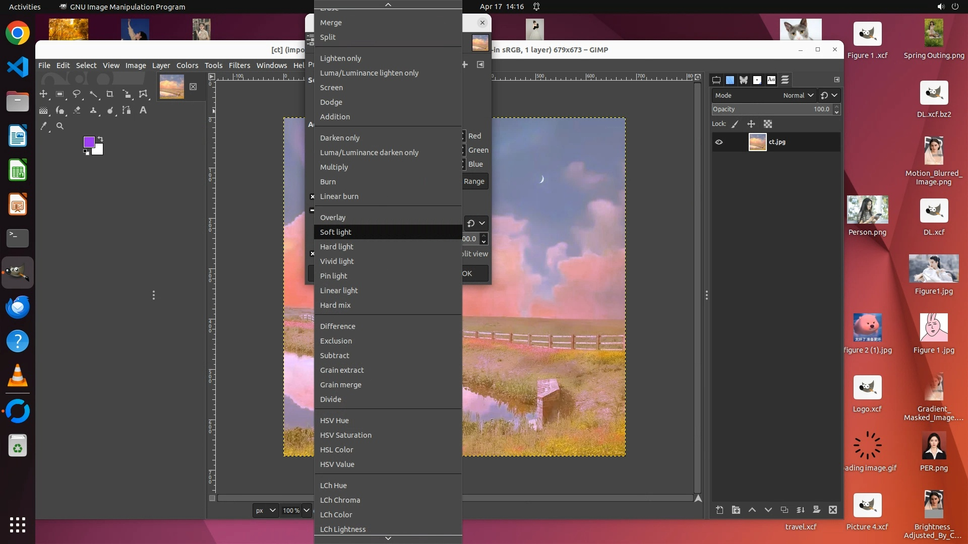Choose Multiply from blend mode list
The width and height of the screenshot is (968, 544).
[x=334, y=167]
